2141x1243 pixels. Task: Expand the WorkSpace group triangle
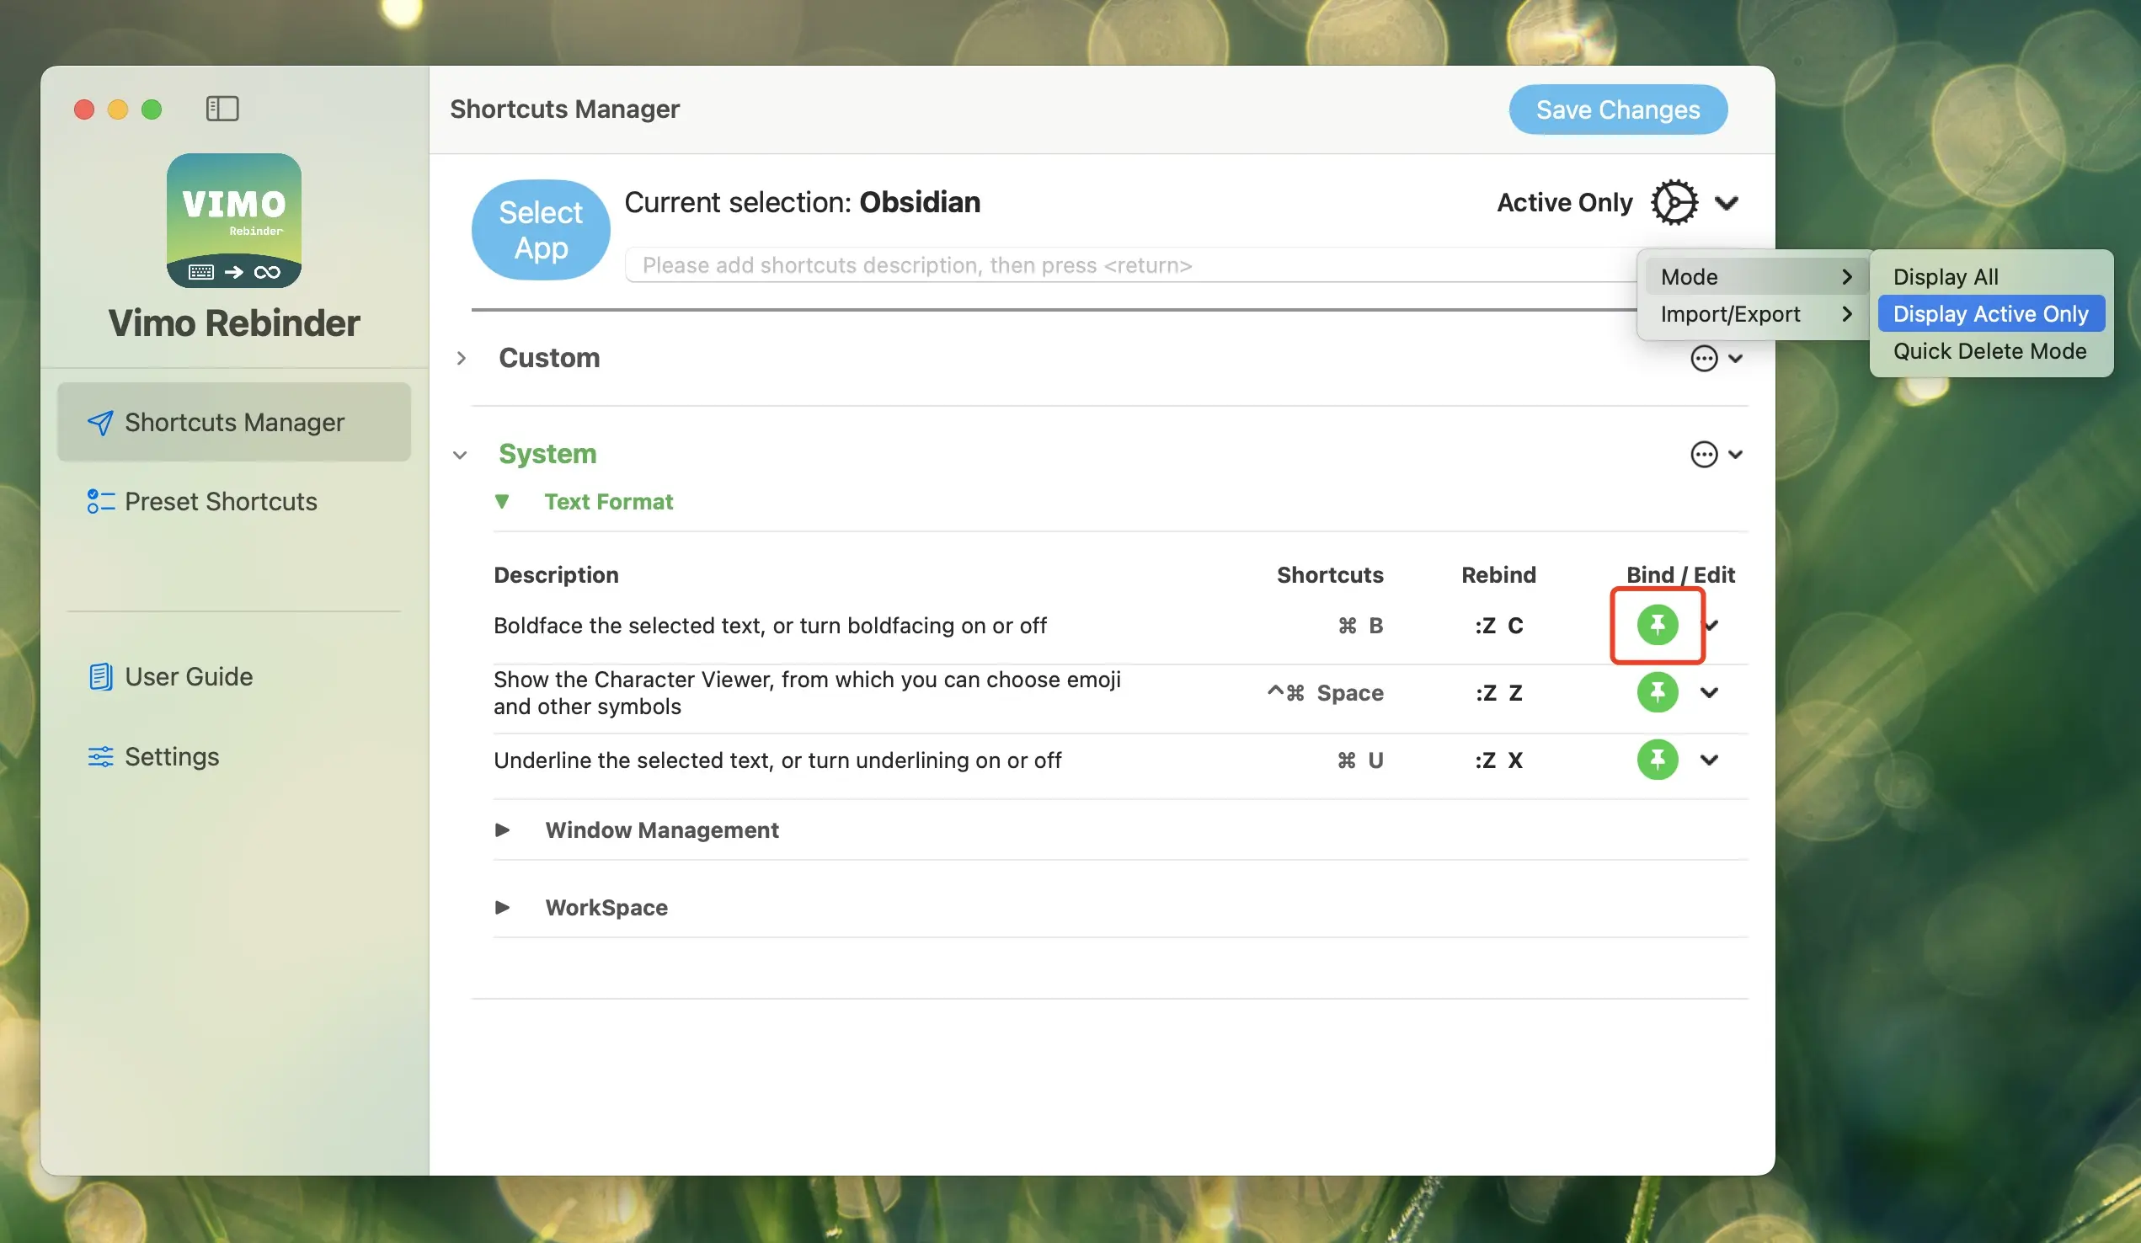(502, 907)
